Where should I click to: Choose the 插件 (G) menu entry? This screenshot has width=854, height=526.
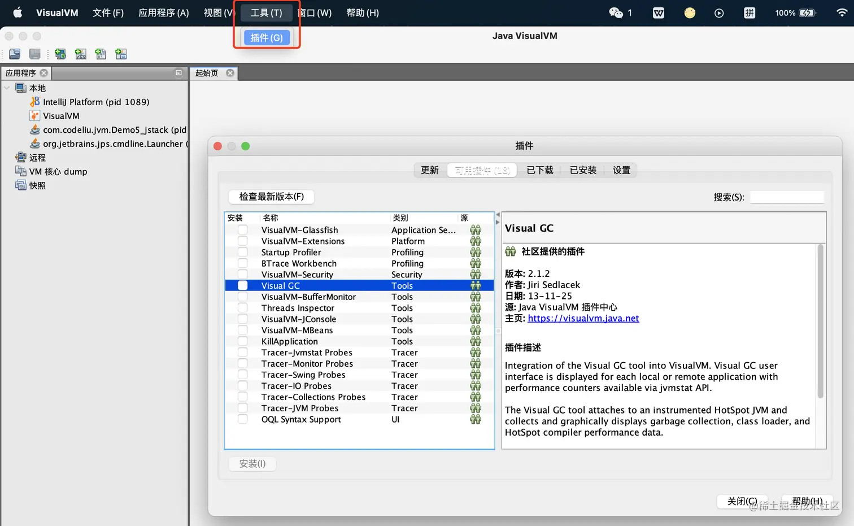point(267,37)
